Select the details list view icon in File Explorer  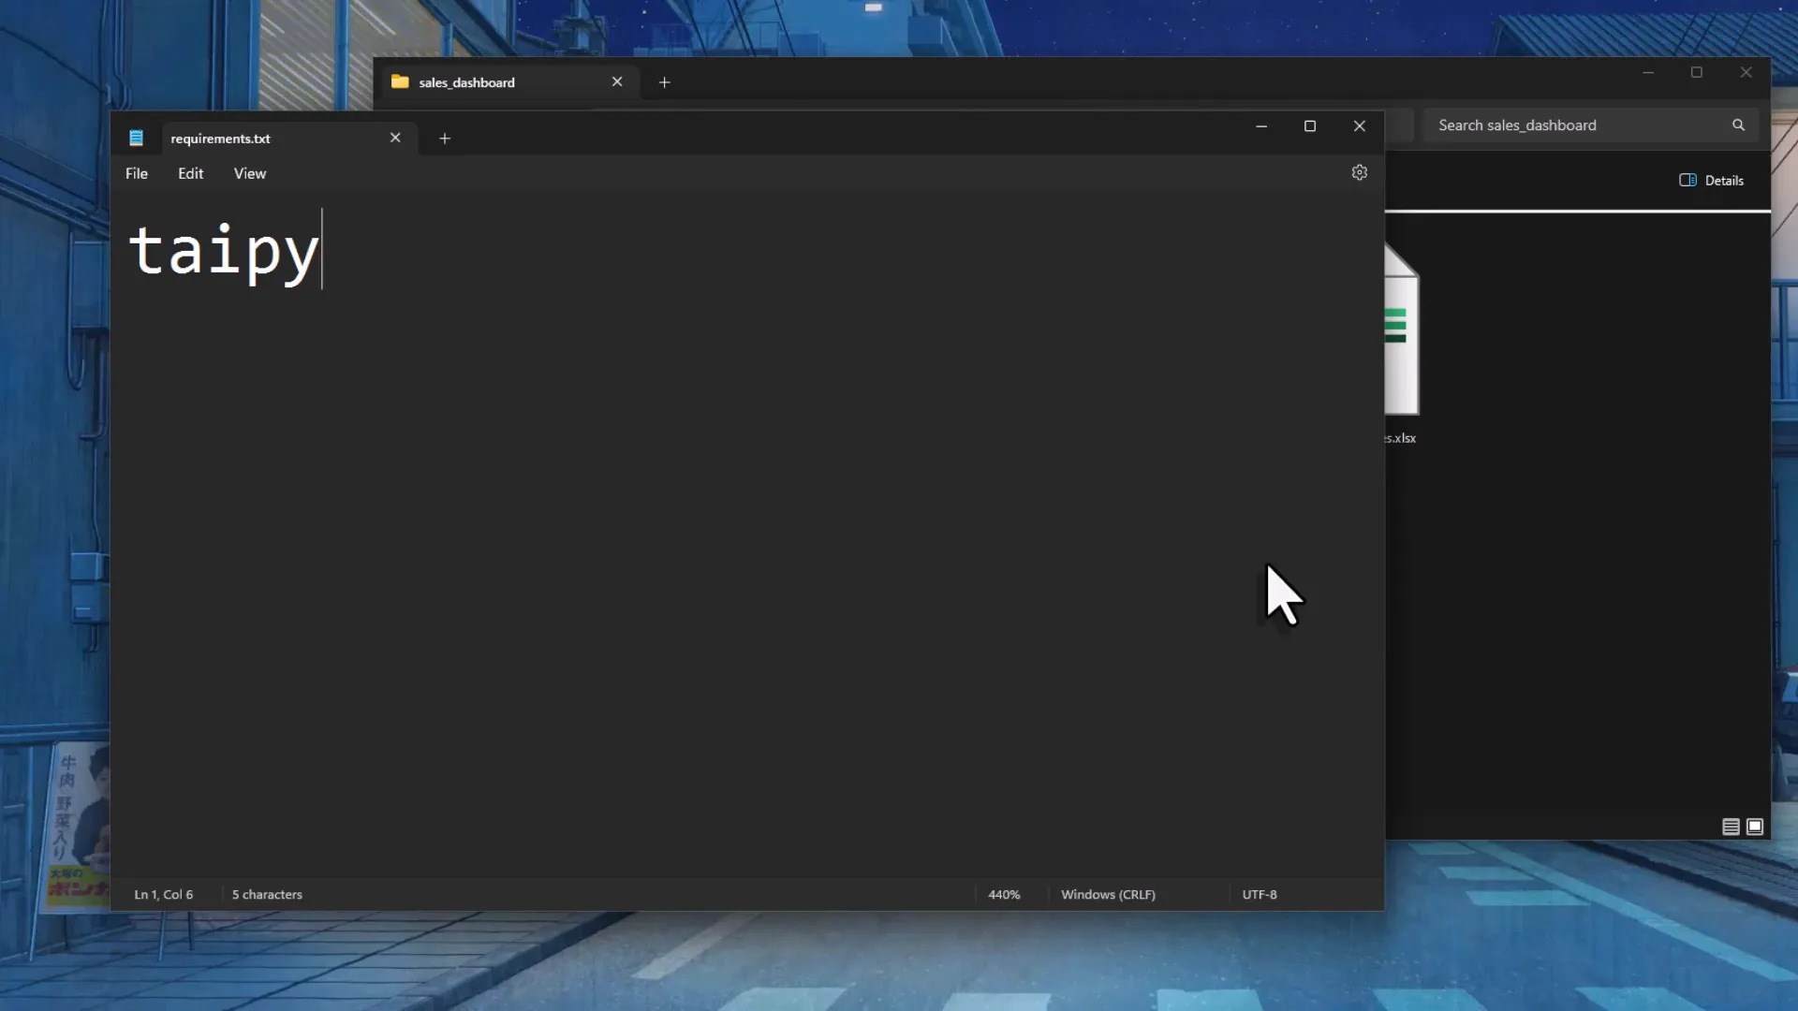tap(1731, 827)
